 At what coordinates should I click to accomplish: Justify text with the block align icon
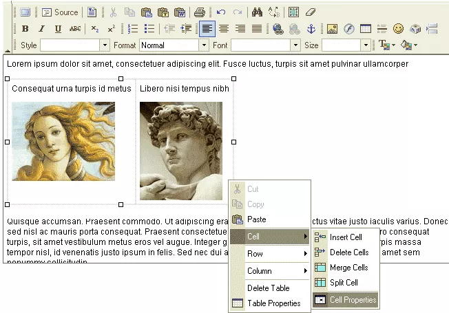point(257,29)
